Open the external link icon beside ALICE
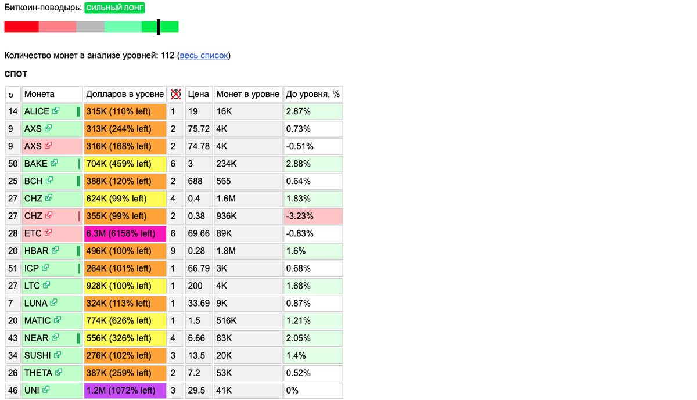The image size is (697, 400). click(x=56, y=111)
